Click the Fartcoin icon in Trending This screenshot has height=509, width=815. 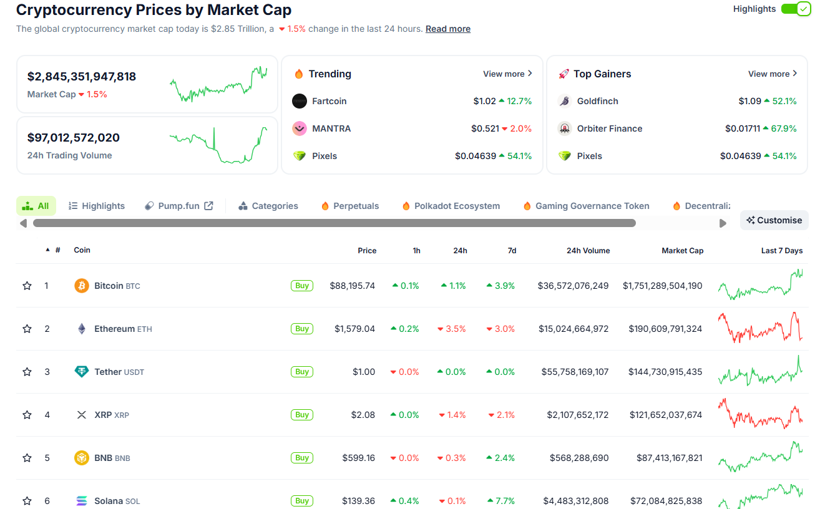(300, 101)
